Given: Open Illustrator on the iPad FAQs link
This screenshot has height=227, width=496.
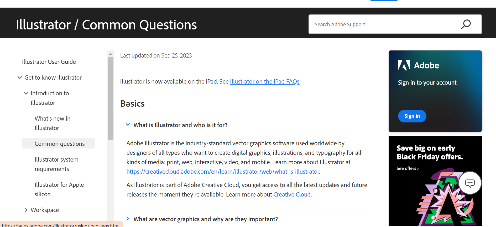Looking at the screenshot, I should pyautogui.click(x=265, y=81).
